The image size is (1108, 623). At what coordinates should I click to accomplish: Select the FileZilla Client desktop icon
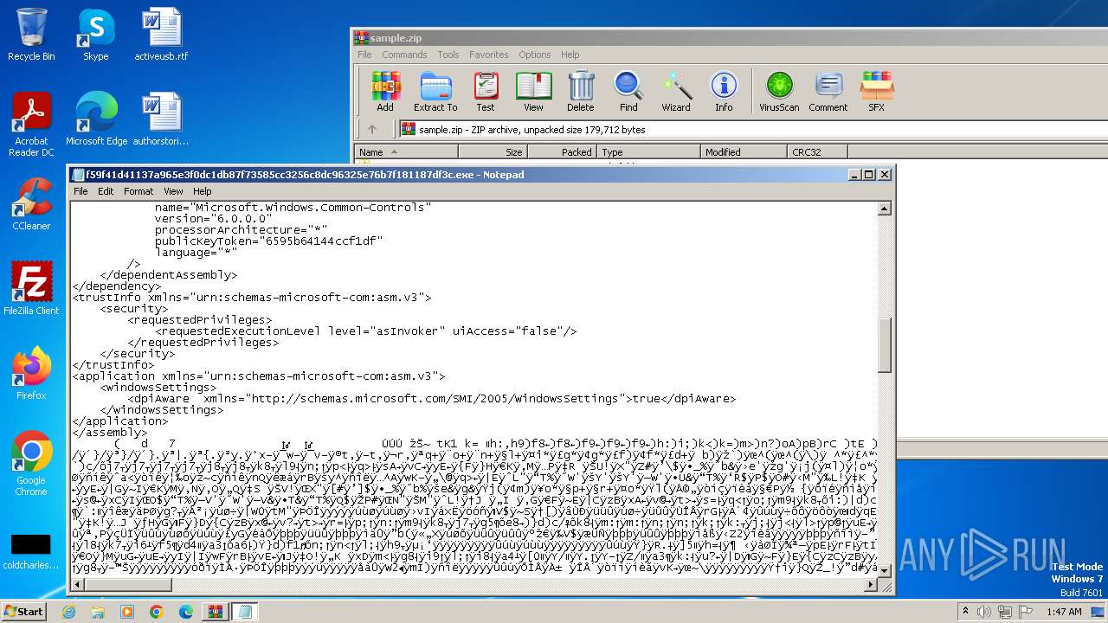point(31,289)
